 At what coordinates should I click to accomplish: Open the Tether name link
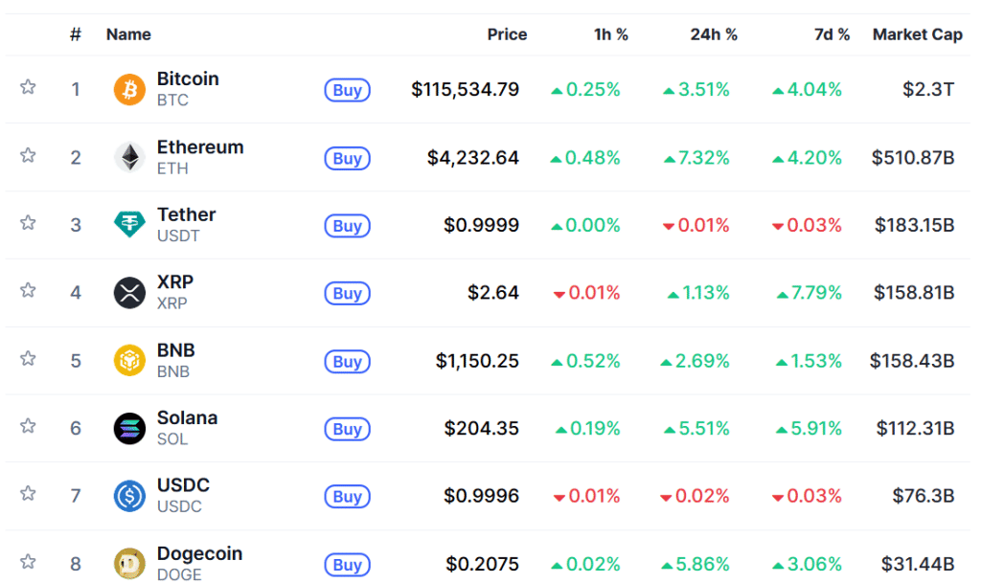tap(186, 214)
